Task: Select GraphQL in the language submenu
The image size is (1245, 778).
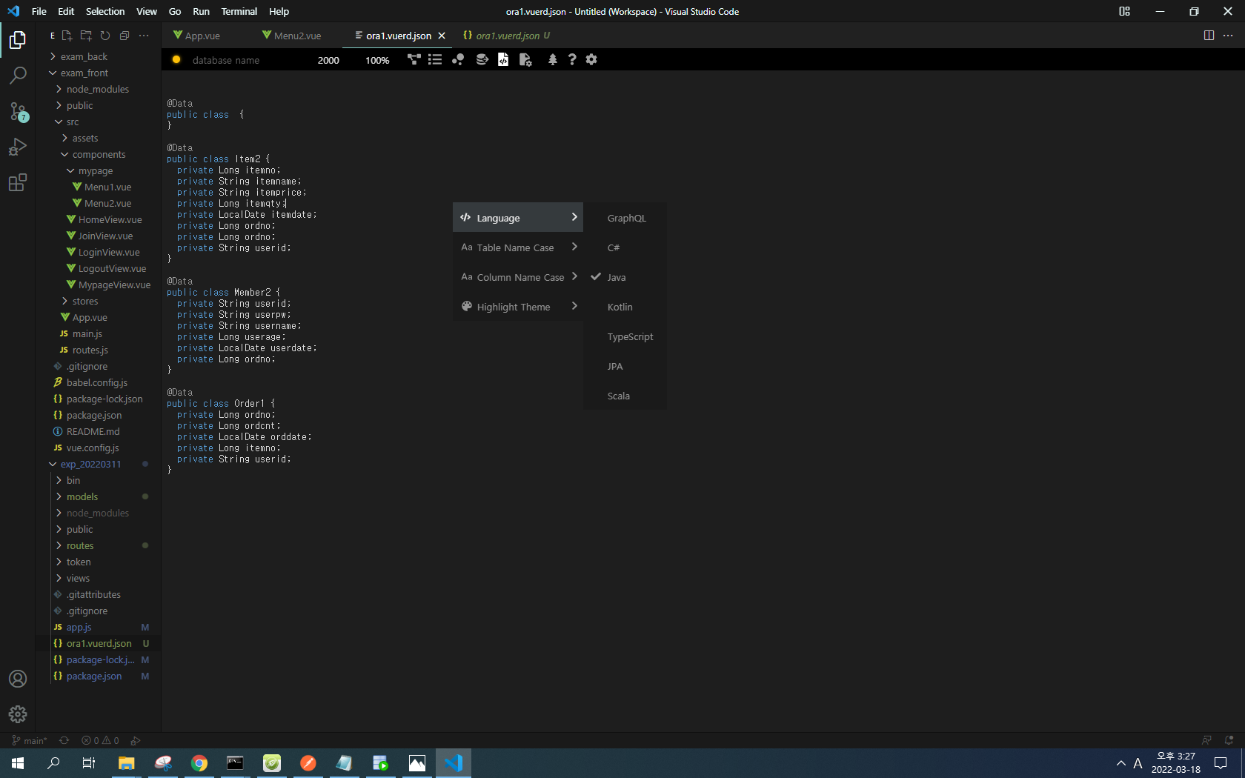Action: point(625,218)
